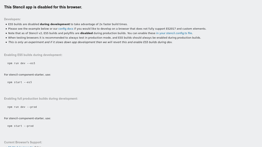Click the 'Current Browser's Support:' heading
262x147 pixels.
coord(23,142)
